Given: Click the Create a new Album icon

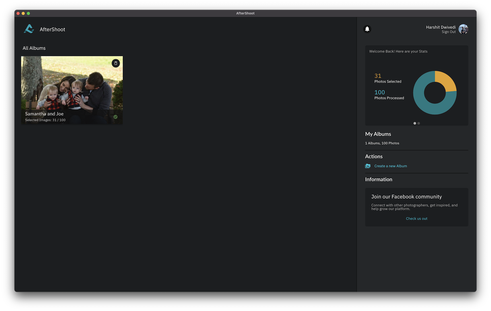Looking at the screenshot, I should coord(368,166).
